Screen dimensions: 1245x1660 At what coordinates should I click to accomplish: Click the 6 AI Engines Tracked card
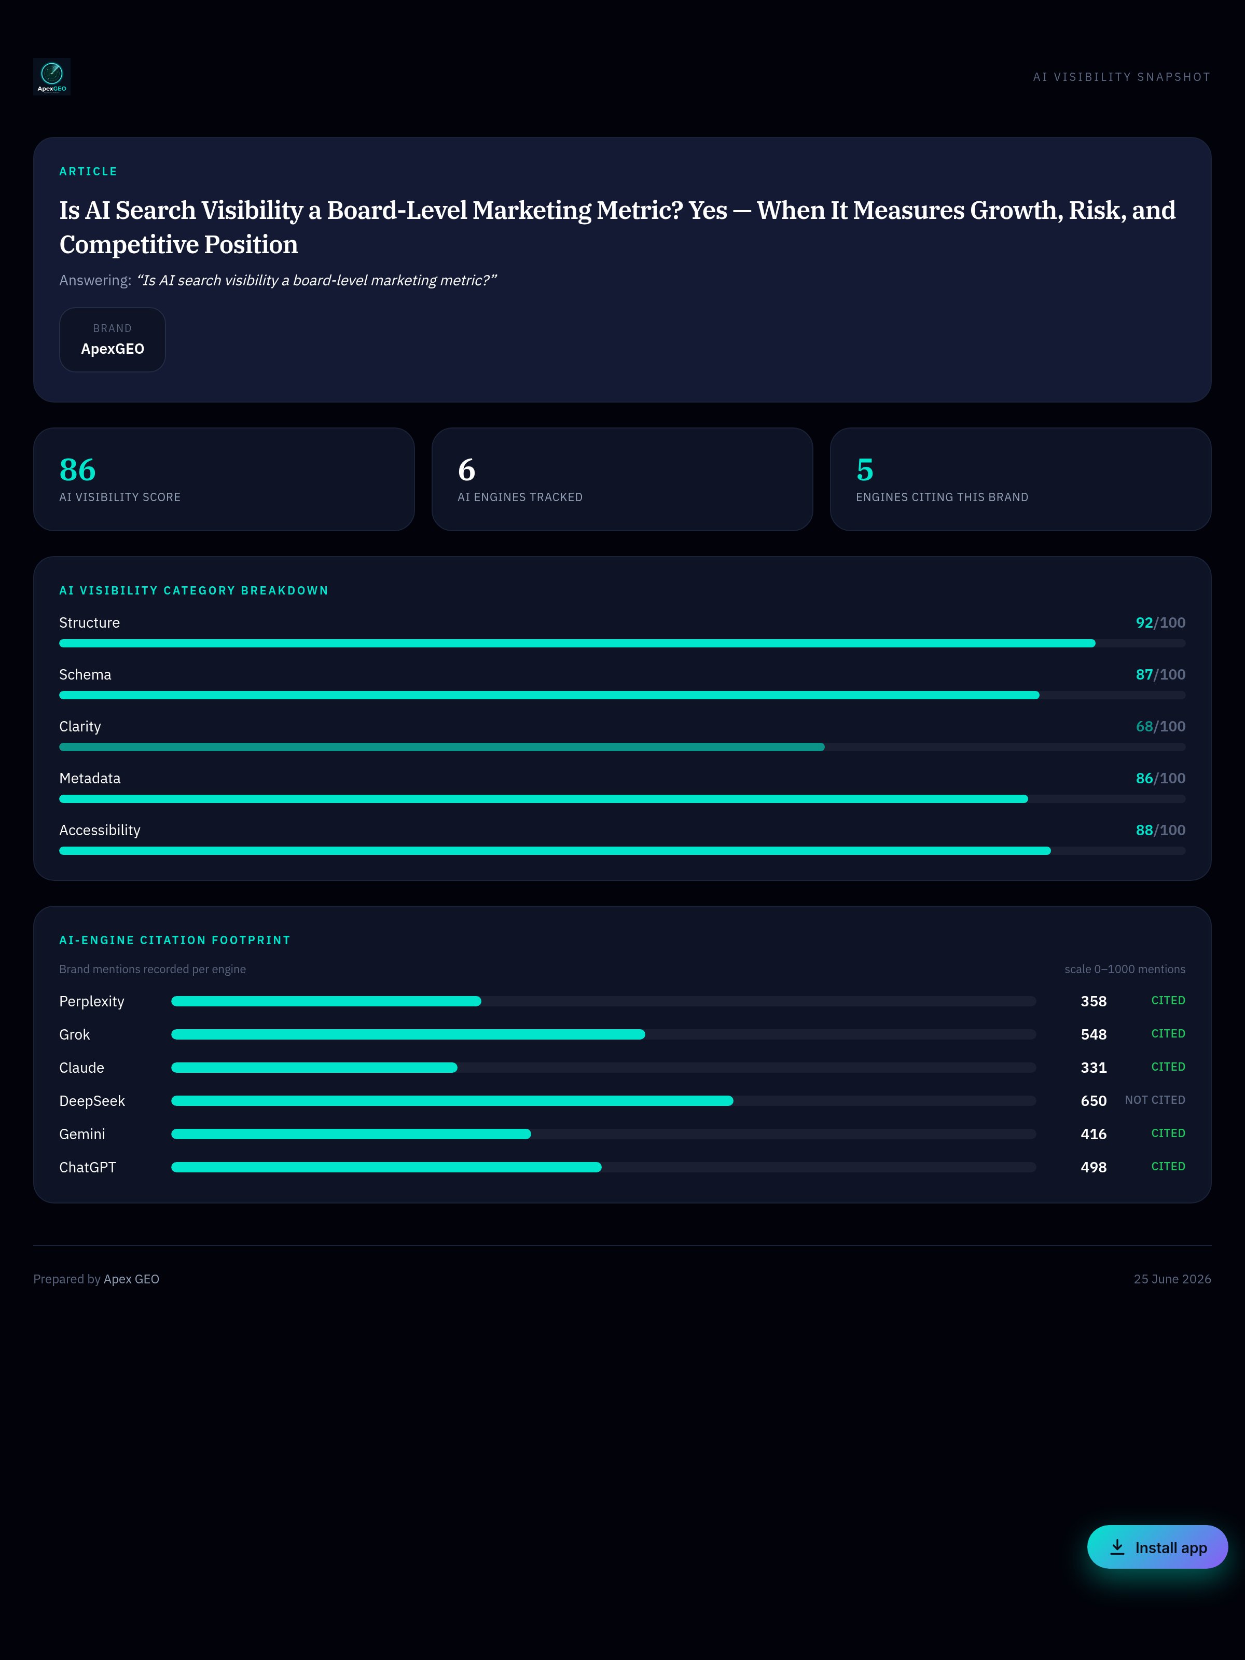(x=622, y=479)
